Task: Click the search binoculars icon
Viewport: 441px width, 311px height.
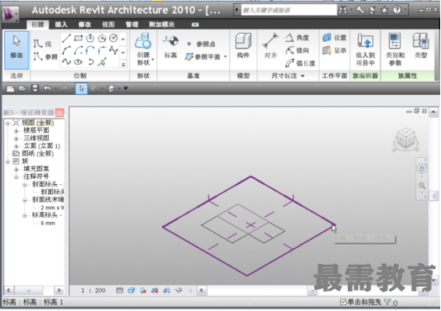Action: tap(343, 10)
